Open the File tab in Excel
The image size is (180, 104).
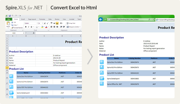point(9,19)
